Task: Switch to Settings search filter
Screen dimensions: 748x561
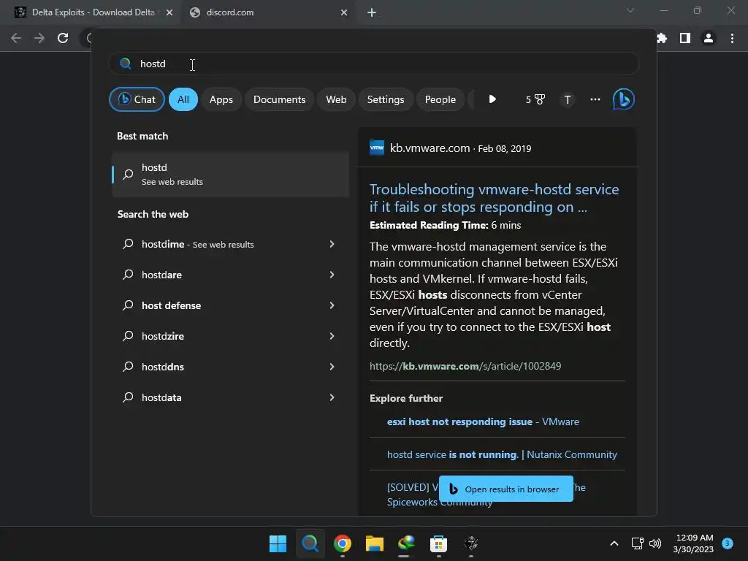Action: pyautogui.click(x=386, y=99)
